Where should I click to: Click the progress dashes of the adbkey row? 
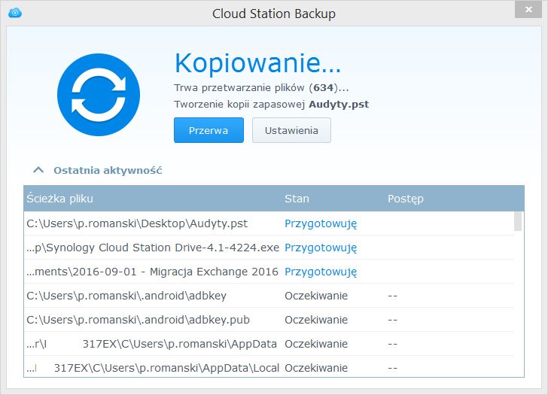[392, 296]
